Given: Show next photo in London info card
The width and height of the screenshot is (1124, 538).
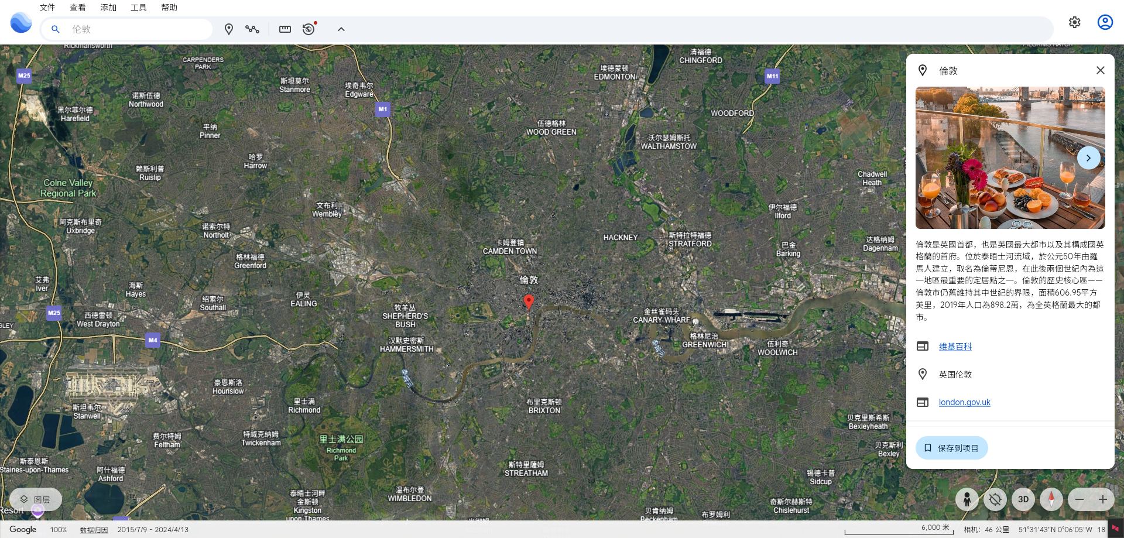Looking at the screenshot, I should (x=1088, y=158).
